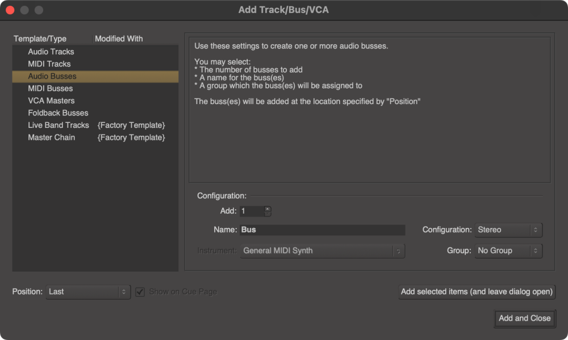The width and height of the screenshot is (568, 340).
Task: Pick Foldback Busses in the list
Action: pyautogui.click(x=58, y=113)
